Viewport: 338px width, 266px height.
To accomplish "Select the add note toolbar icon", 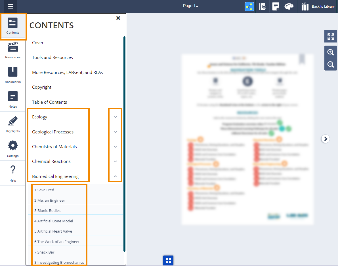I will point(276,6).
